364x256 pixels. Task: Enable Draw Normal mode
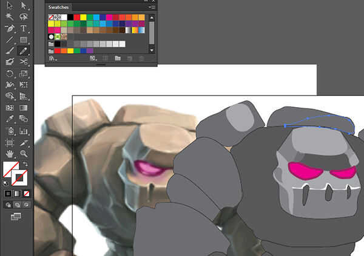click(x=8, y=205)
